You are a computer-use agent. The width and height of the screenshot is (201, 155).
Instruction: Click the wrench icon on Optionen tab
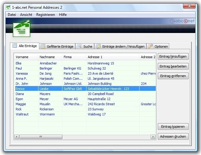151,46
